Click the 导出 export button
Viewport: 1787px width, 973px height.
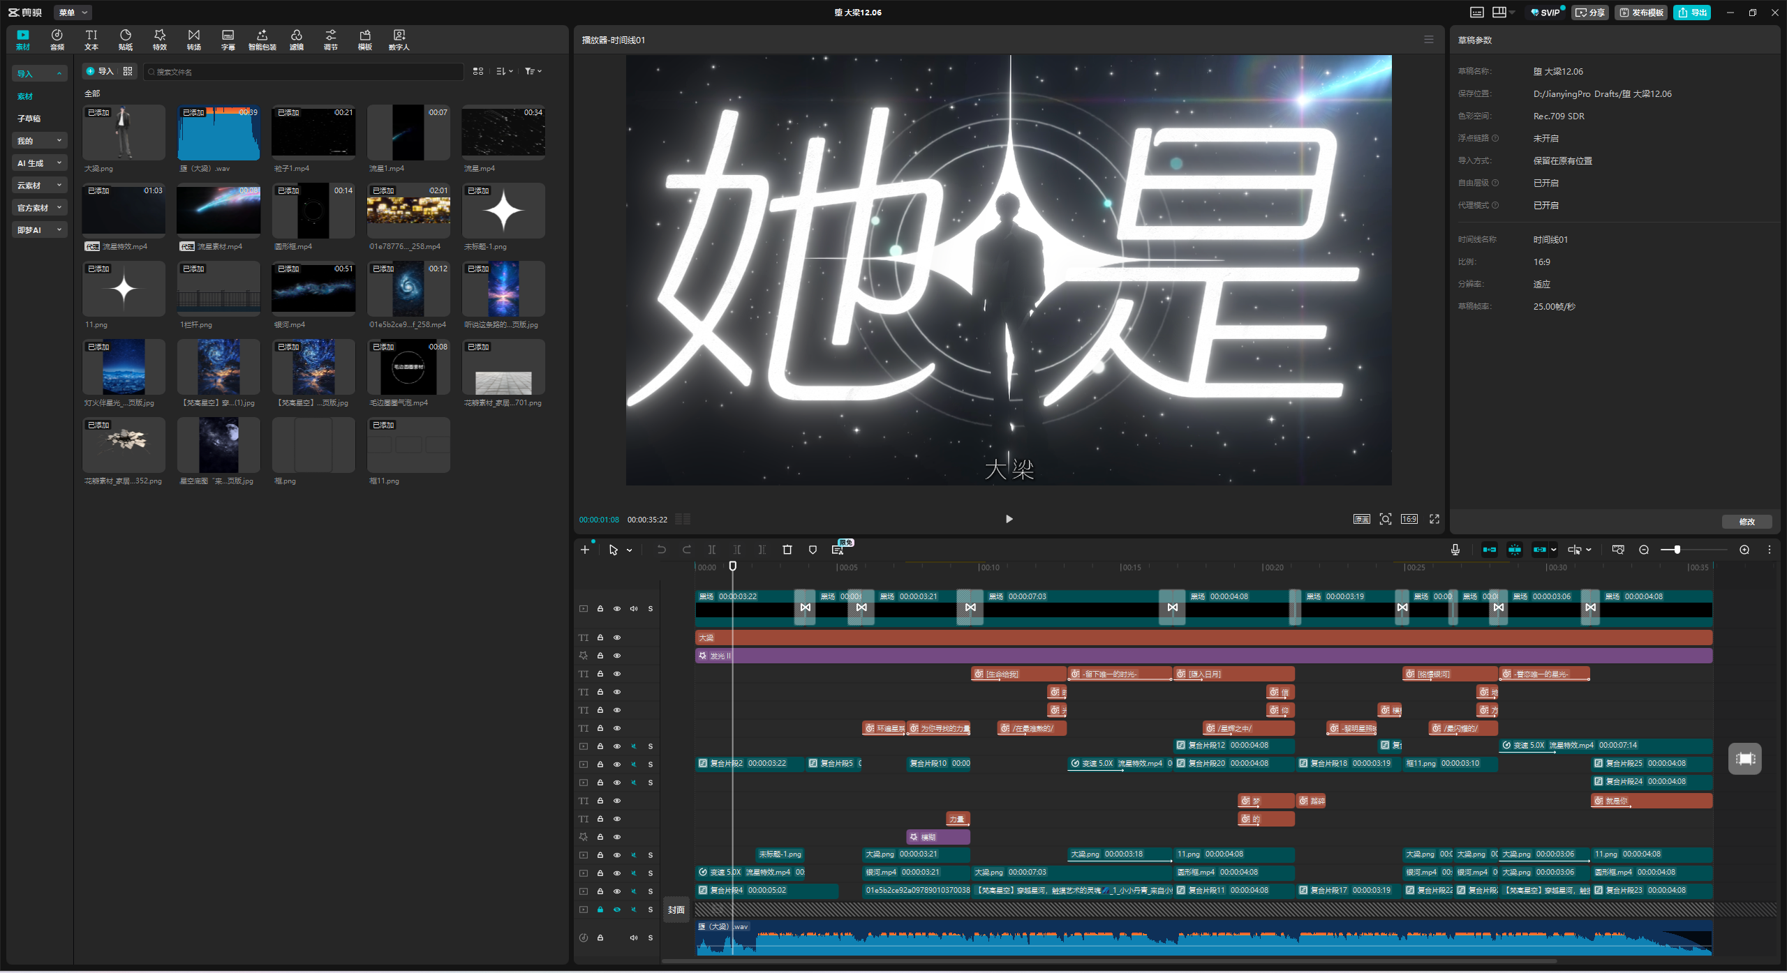1692,13
